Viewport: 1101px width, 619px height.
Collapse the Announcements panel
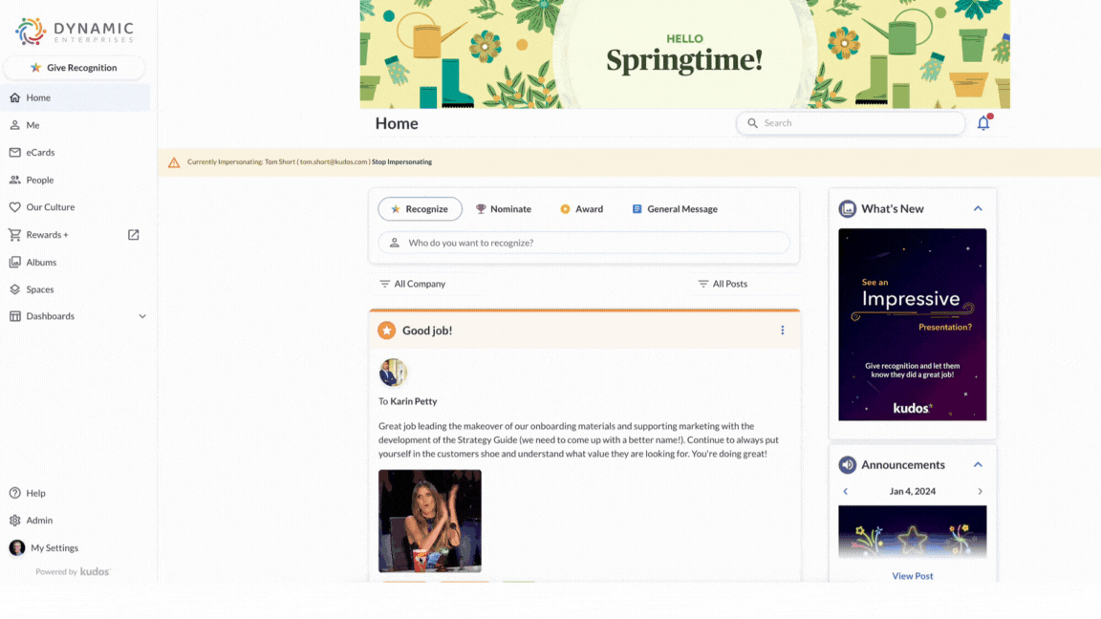(978, 464)
